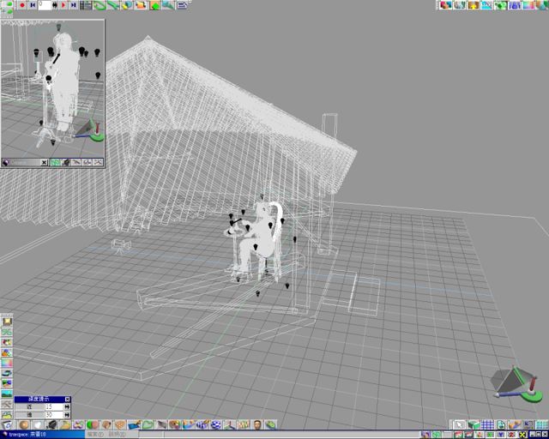Click the topmost icon in left sidebar
The height and width of the screenshot is (439, 549).
pos(7,321)
